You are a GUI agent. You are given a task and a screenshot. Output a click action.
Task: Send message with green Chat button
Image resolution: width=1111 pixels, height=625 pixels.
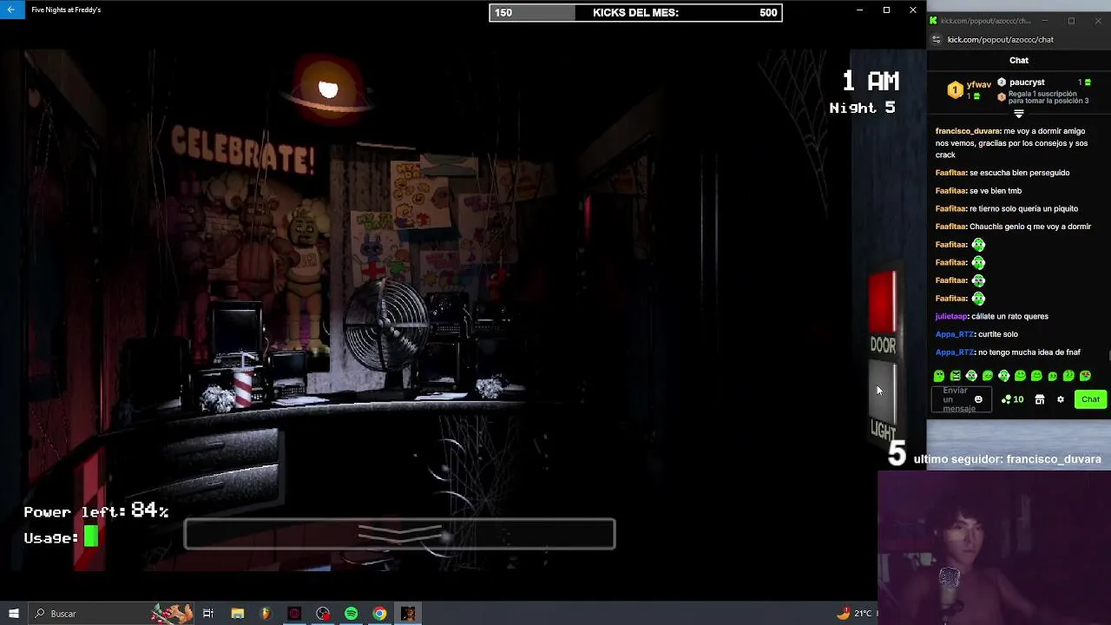1090,399
